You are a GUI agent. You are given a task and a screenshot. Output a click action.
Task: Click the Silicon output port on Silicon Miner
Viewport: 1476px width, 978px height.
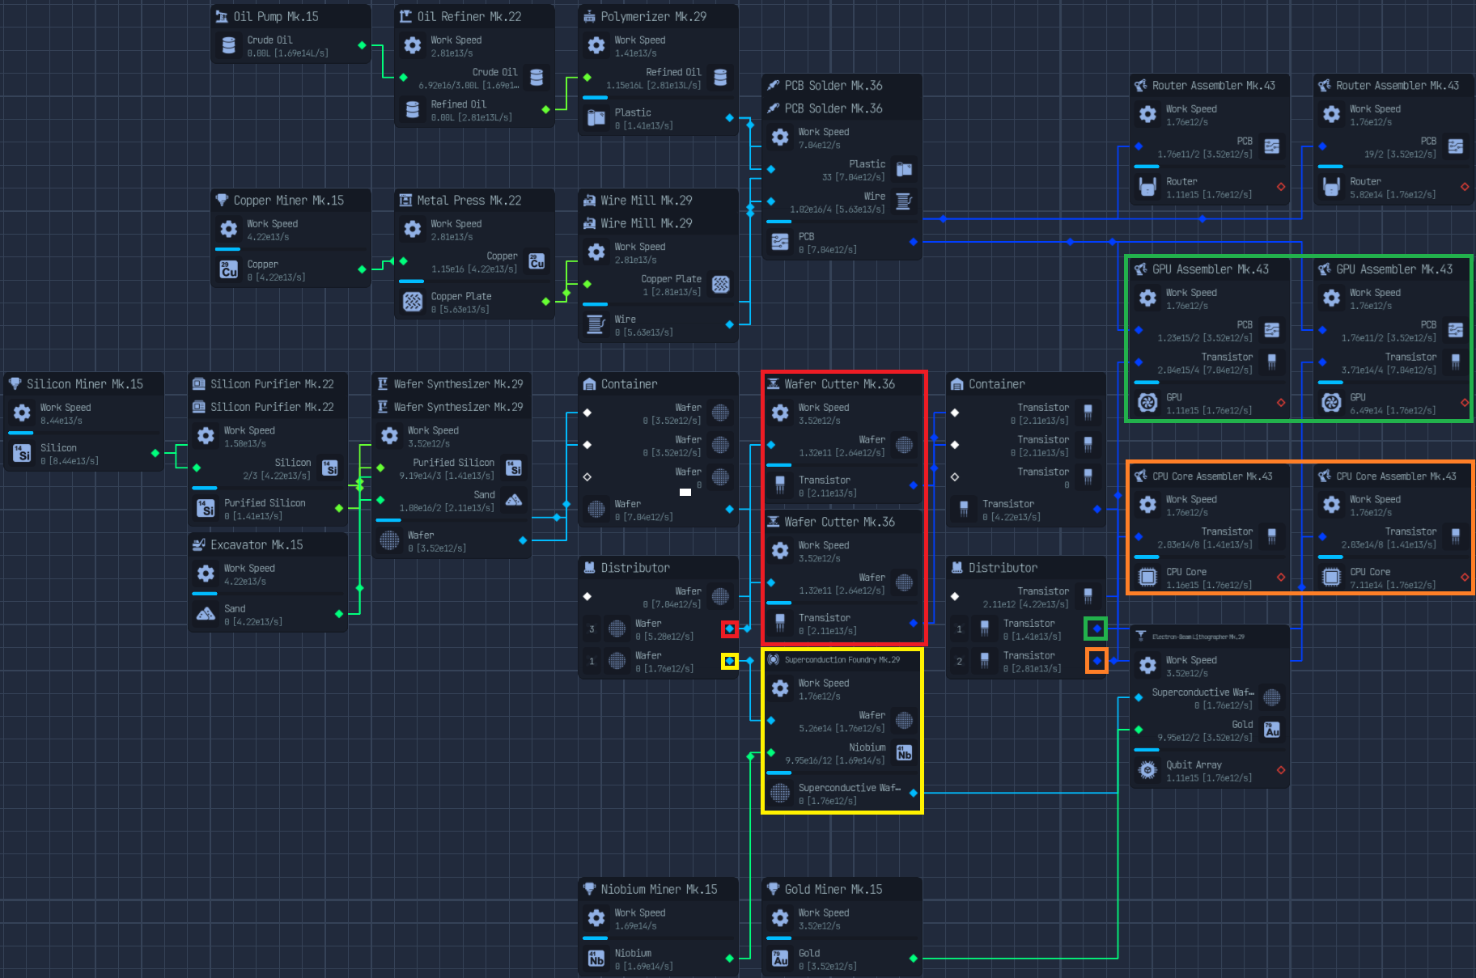coord(155,453)
